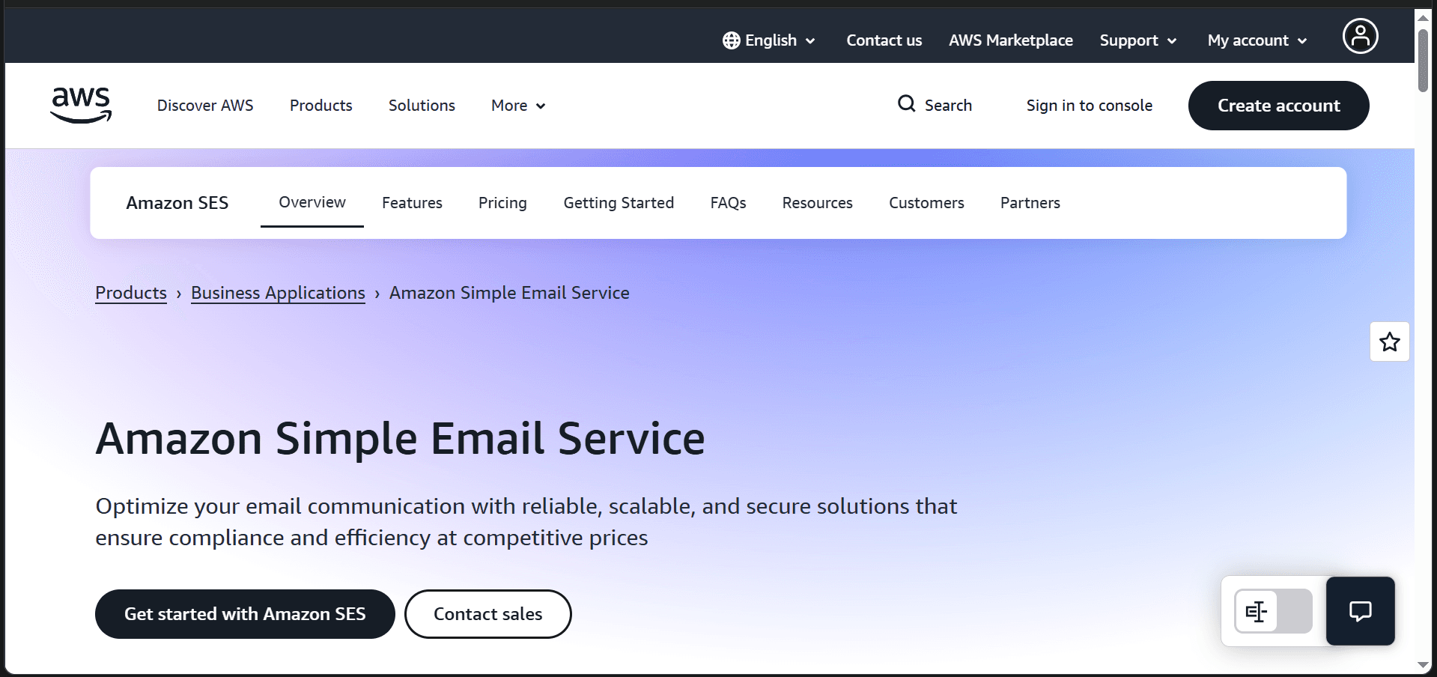The height and width of the screenshot is (677, 1437).
Task: Open the Solutions menu
Action: 422,106
